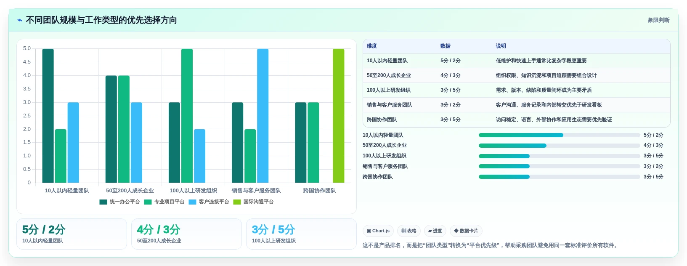Viewport: 687px width, 266px height.
Task: Click progress list label 跨国协作团队
Action: [378, 177]
